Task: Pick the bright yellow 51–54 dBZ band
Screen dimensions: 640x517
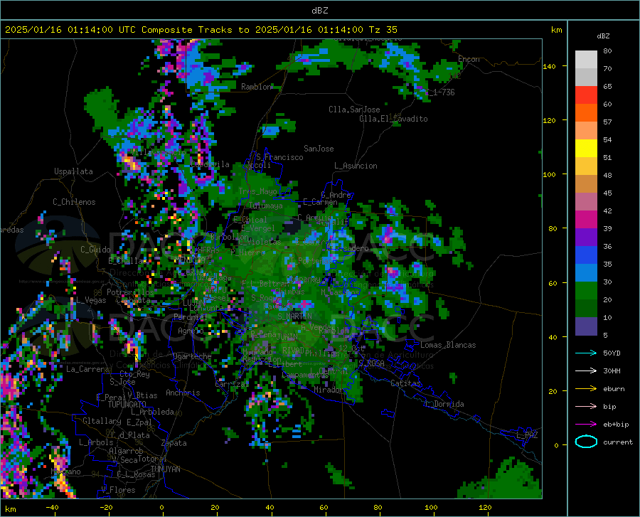Action: tap(586, 149)
